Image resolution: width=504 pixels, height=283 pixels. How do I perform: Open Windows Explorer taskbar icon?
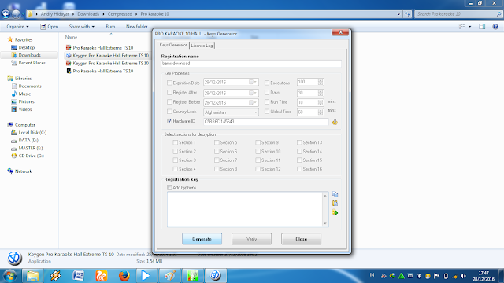32,276
